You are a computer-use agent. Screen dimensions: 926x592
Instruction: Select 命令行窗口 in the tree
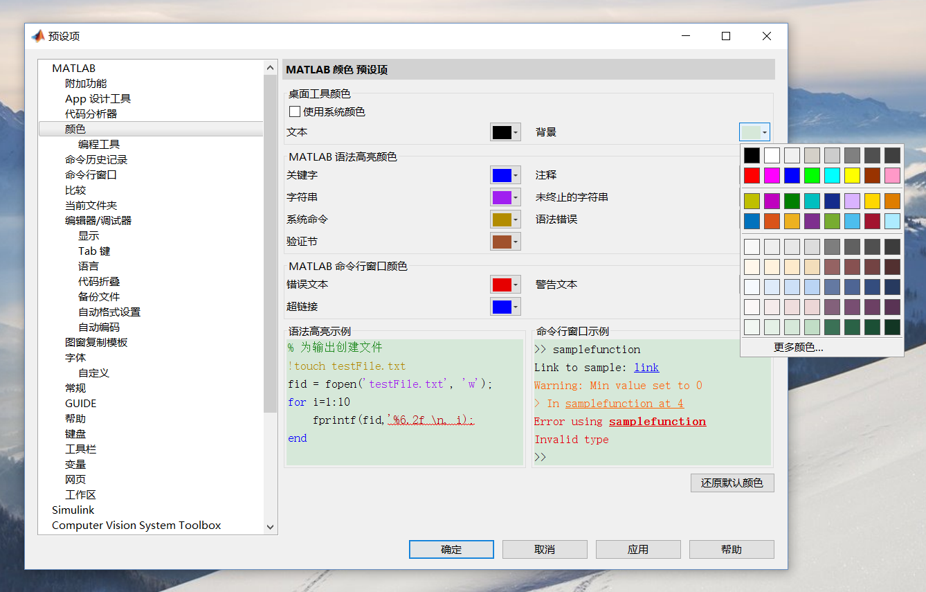click(x=91, y=174)
